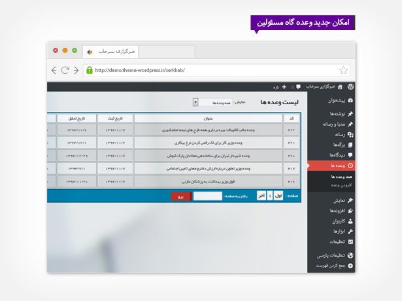Click the browser reload button

pos(65,70)
